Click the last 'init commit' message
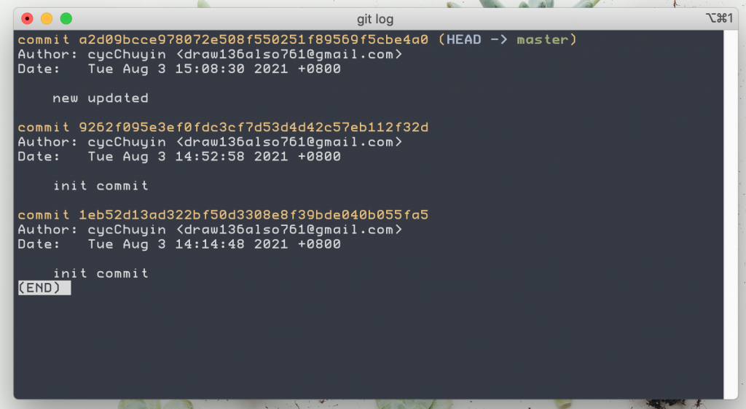 (x=101, y=273)
